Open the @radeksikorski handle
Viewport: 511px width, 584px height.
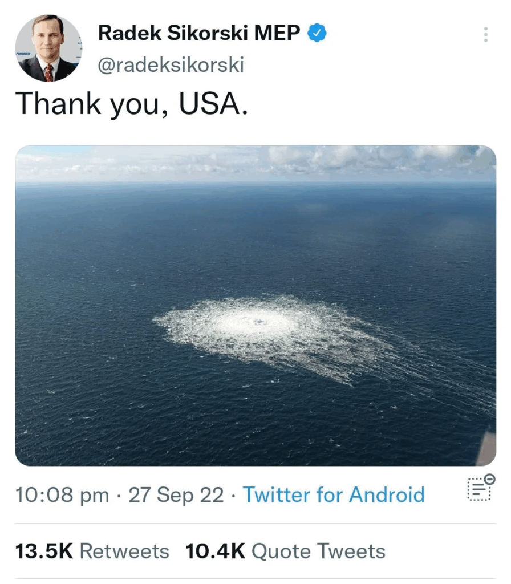[x=171, y=65]
